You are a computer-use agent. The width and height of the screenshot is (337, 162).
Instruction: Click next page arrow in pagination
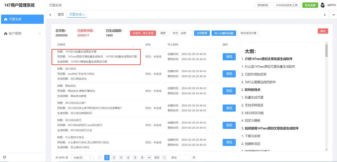(164, 157)
